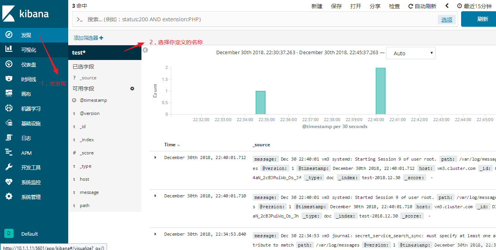496x250 pixels.
Task: Click the blue 刷新 button
Action: (x=479, y=19)
